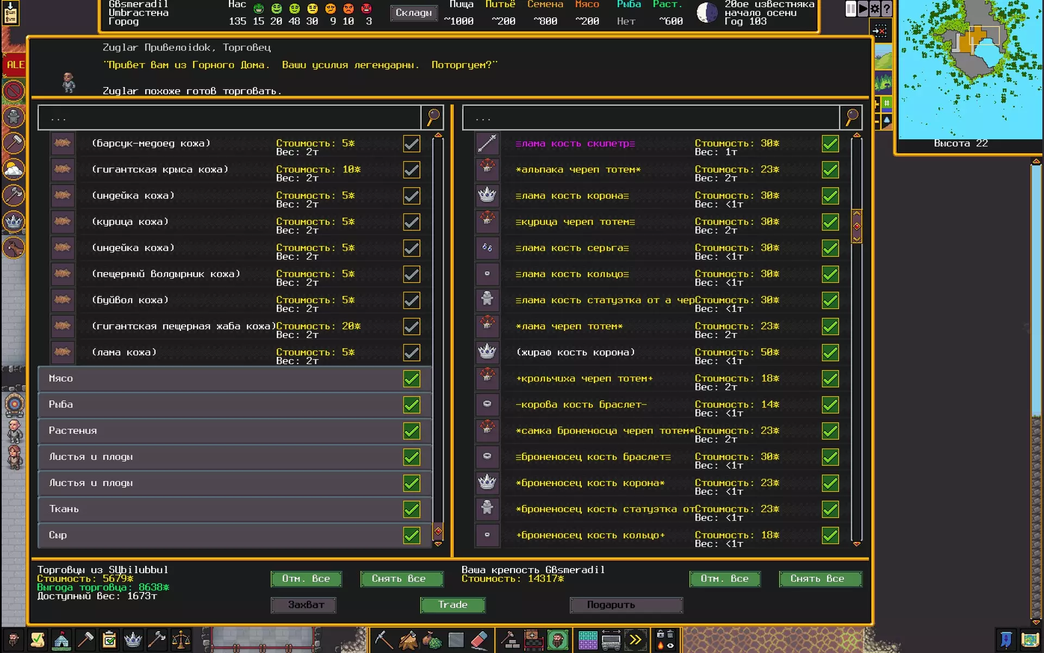The width and height of the screenshot is (1044, 653).
Task: Open the Склады stocks tab
Action: (413, 13)
